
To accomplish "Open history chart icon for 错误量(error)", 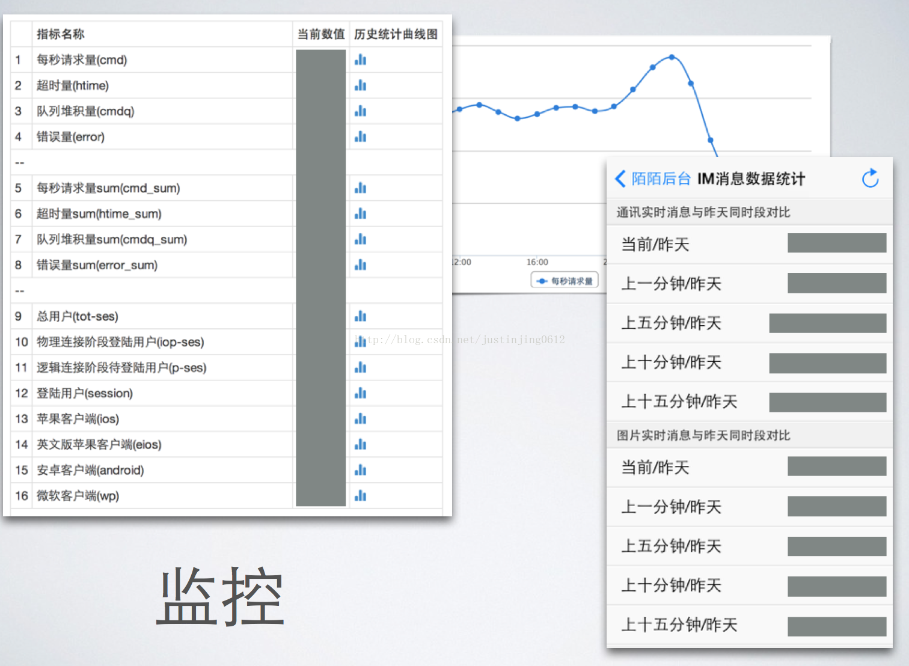I will tap(361, 136).
